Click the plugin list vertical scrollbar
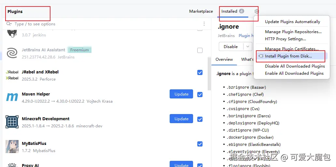336x167 pixels. coord(209,74)
